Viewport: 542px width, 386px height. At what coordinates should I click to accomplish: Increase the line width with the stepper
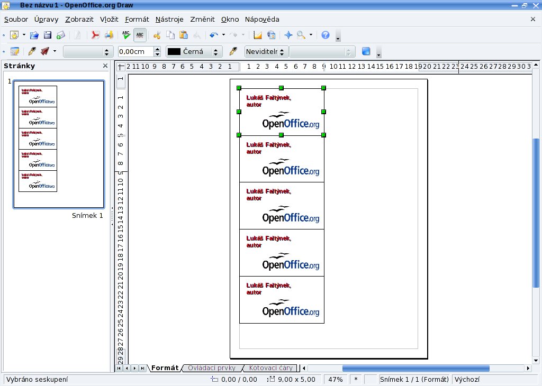pos(157,49)
